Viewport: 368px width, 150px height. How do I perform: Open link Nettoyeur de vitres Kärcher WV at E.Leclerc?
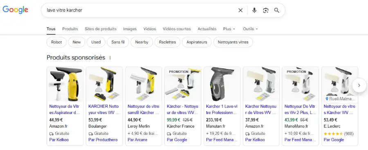pyautogui.click(x=339, y=110)
